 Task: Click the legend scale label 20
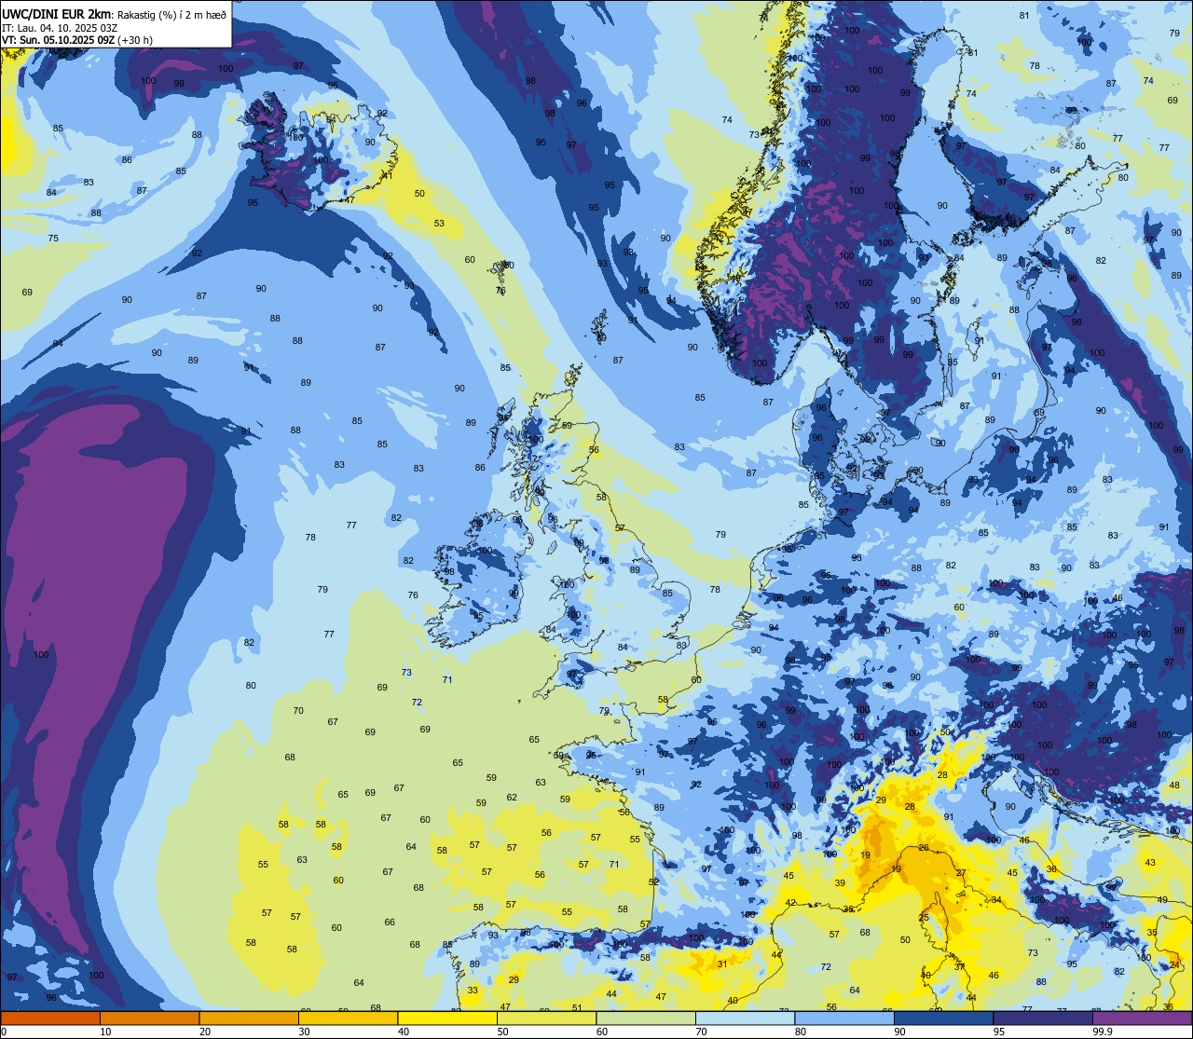(205, 1032)
